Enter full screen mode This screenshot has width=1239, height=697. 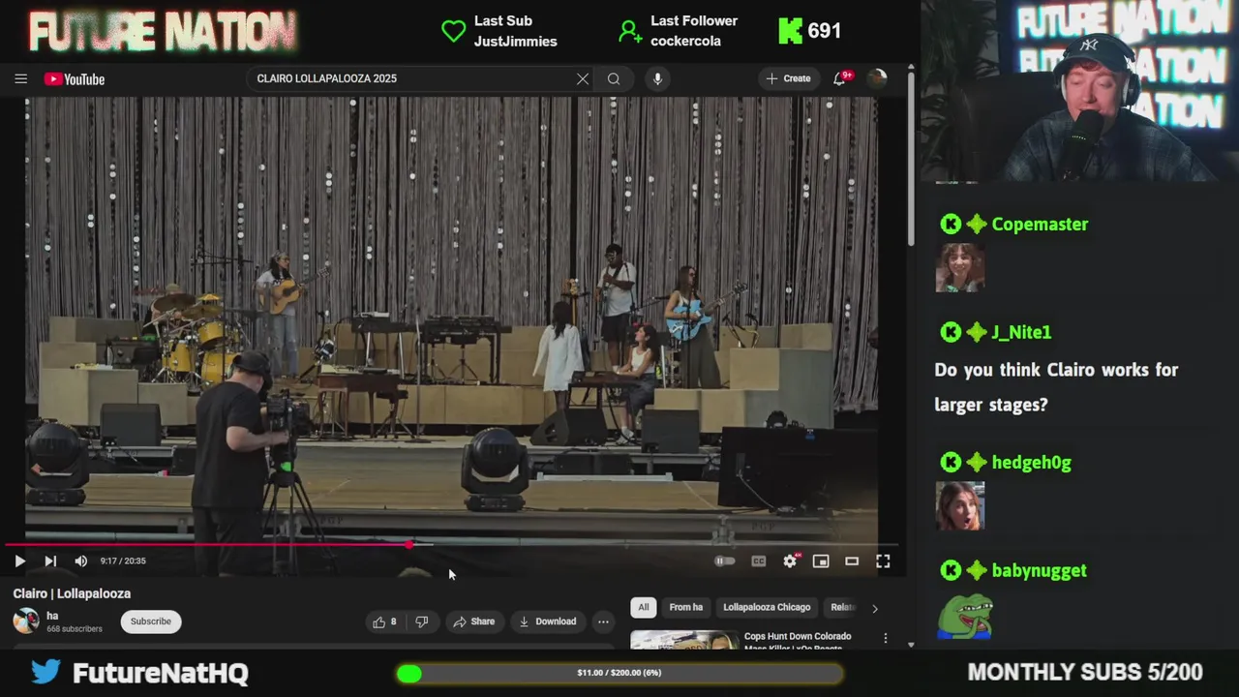(883, 561)
